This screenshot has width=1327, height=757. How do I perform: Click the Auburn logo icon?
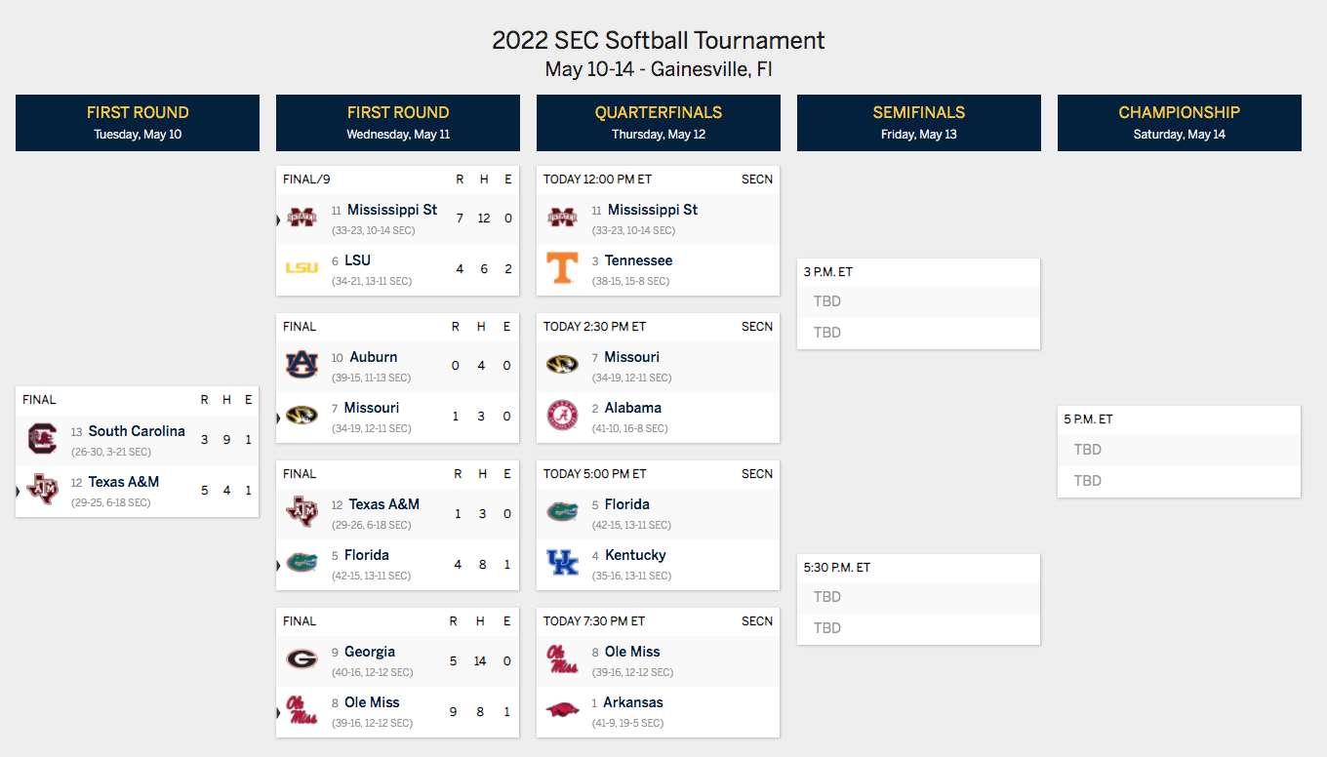click(x=302, y=365)
